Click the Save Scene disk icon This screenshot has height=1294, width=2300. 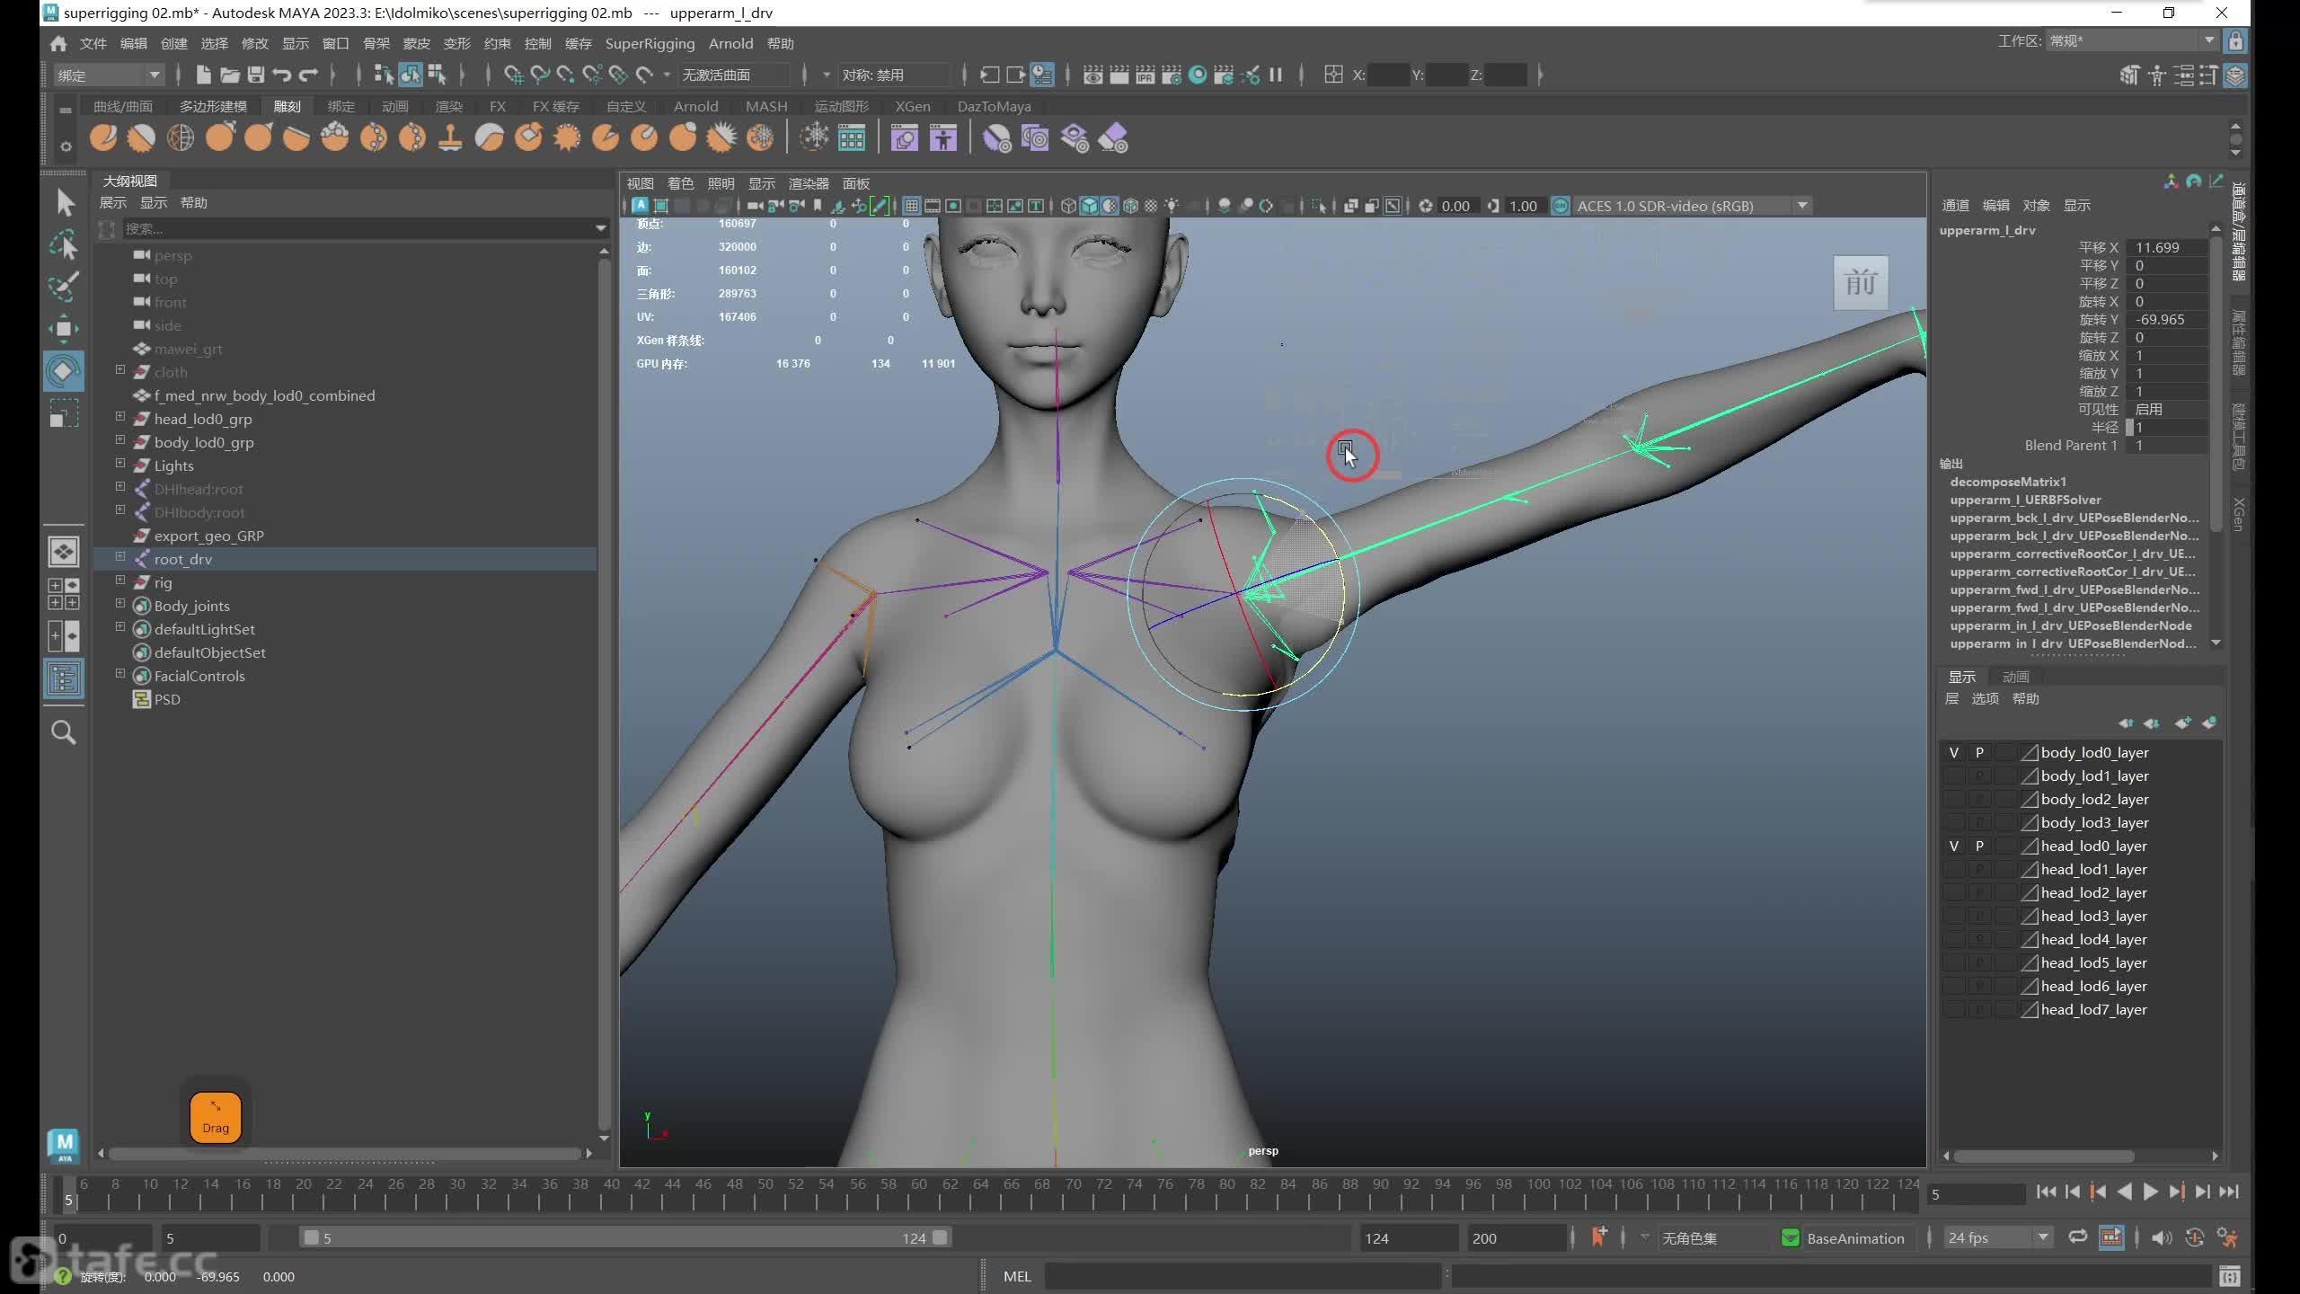[x=256, y=75]
